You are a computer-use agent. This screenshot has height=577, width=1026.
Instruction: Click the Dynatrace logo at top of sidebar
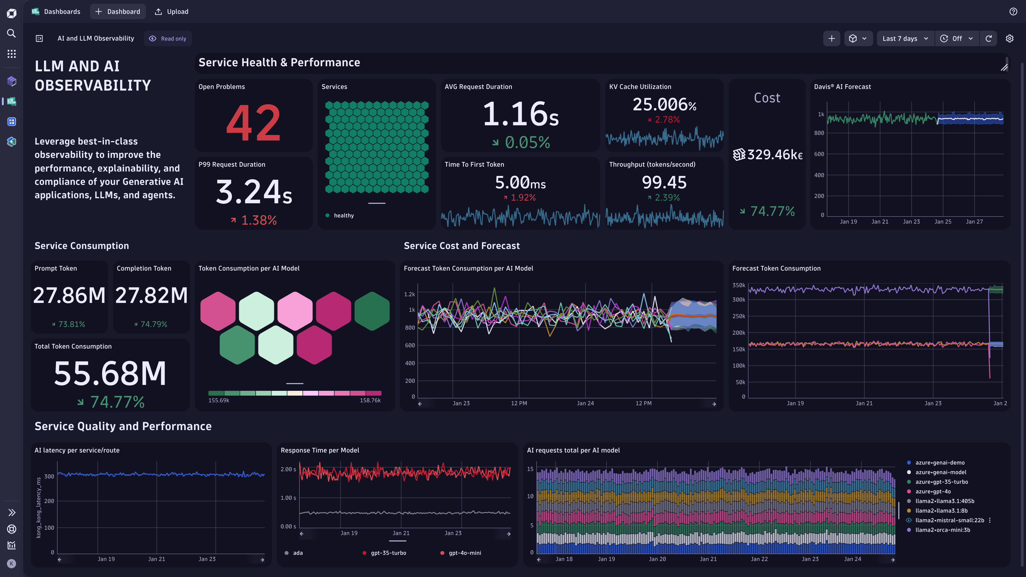click(x=11, y=13)
